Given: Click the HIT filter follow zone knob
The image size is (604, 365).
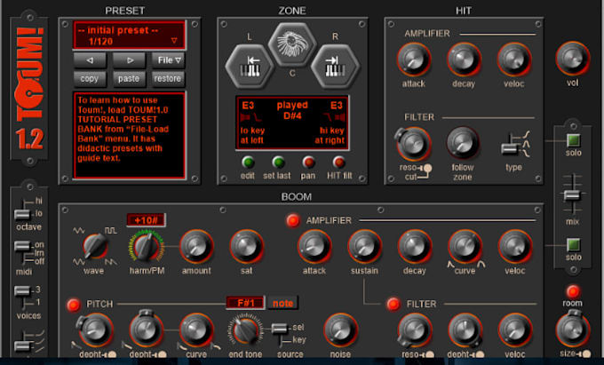Looking at the screenshot, I should click(463, 143).
